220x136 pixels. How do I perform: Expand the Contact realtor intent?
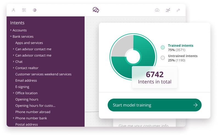(x=13, y=68)
